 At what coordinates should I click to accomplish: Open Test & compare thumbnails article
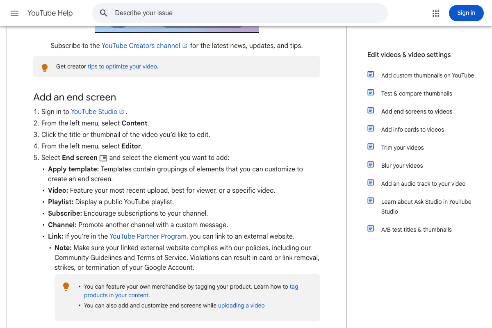tap(417, 93)
